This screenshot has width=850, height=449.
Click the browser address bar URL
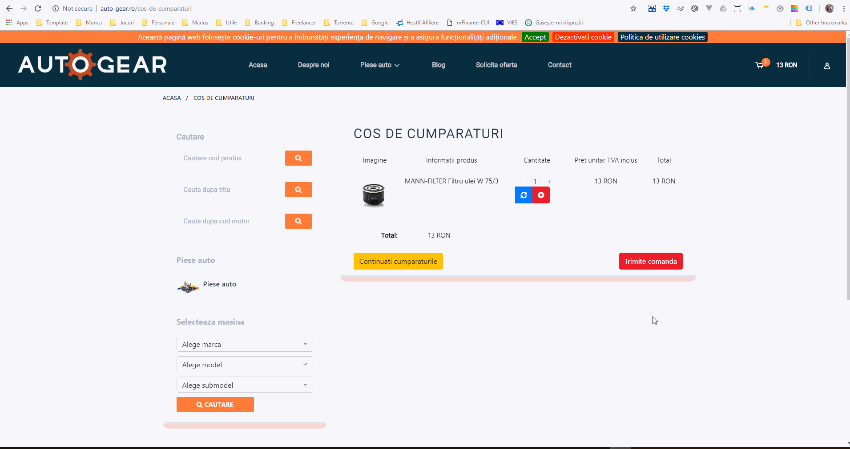click(146, 8)
